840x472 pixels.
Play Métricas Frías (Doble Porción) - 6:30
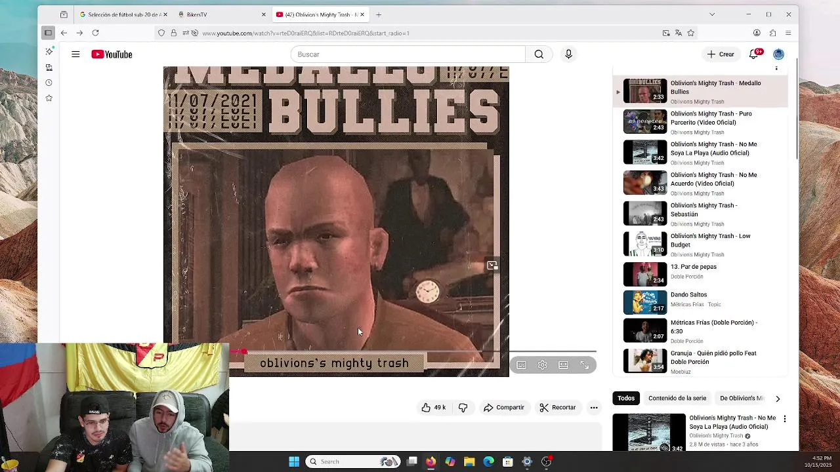pos(701,331)
